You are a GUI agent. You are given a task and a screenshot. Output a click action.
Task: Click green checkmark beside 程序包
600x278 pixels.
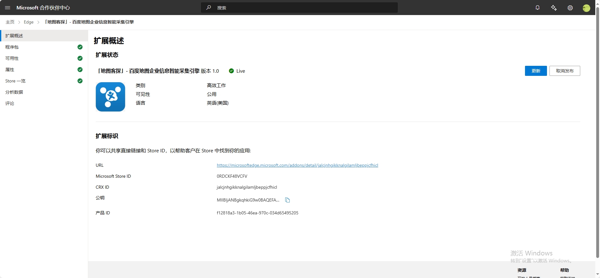tap(80, 47)
